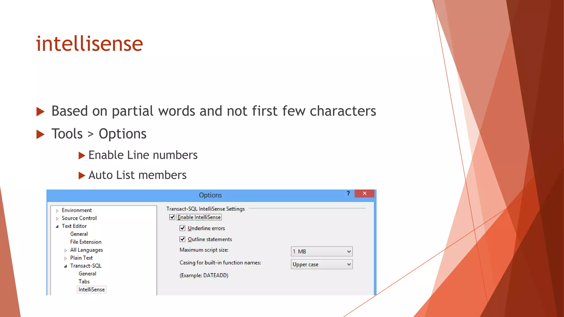Expand the Environment tree node arrow
The height and width of the screenshot is (317, 564).
tap(57, 211)
